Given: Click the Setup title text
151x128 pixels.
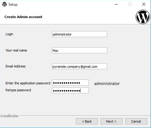Looking at the screenshot, I should [x=13, y=5].
